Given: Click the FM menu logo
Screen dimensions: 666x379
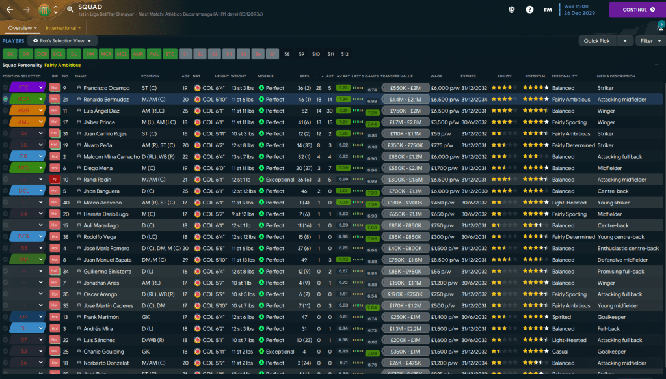Looking at the screenshot, I should (x=548, y=10).
